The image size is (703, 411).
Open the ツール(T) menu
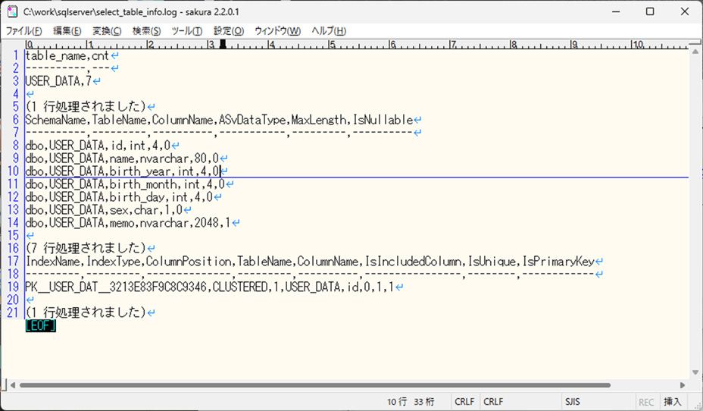(187, 31)
